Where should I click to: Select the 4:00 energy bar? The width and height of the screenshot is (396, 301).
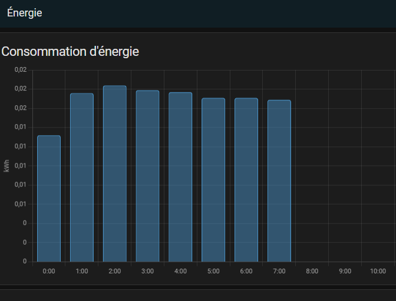pyautogui.click(x=180, y=177)
